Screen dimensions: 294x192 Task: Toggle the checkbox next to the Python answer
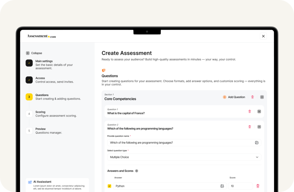pos(110,186)
